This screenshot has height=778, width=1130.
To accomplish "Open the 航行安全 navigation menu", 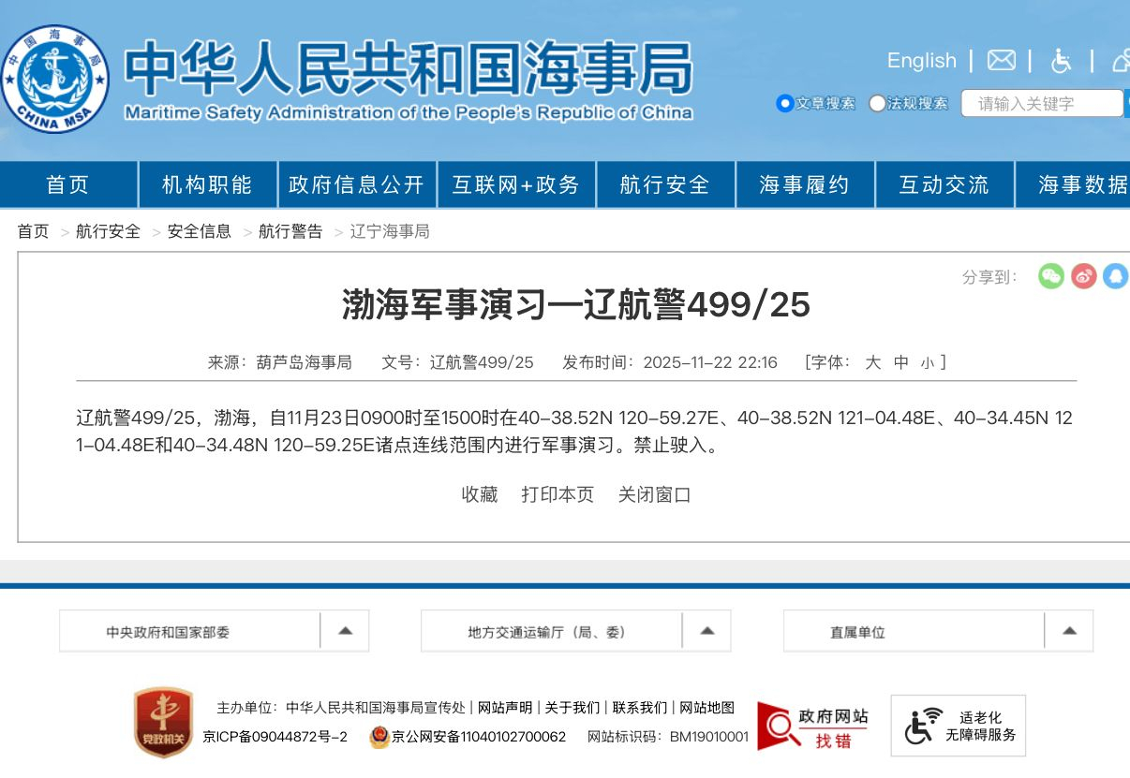I will pyautogui.click(x=664, y=185).
